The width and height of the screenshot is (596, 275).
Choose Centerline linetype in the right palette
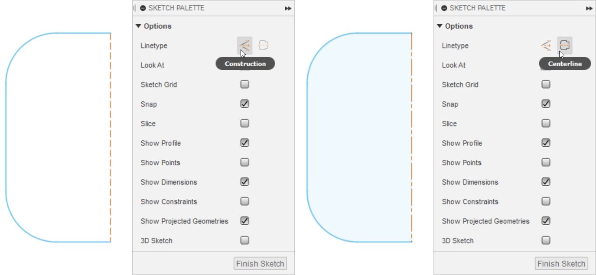(x=565, y=45)
